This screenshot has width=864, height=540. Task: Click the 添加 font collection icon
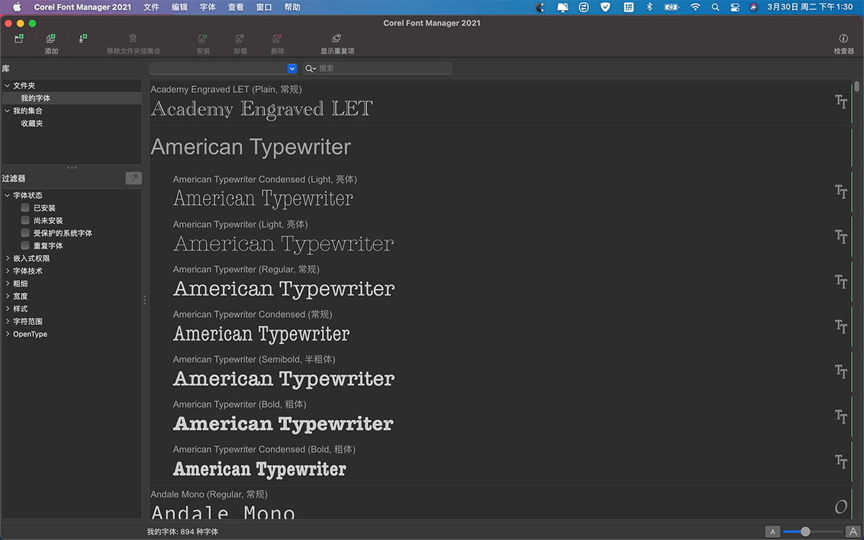(x=50, y=38)
